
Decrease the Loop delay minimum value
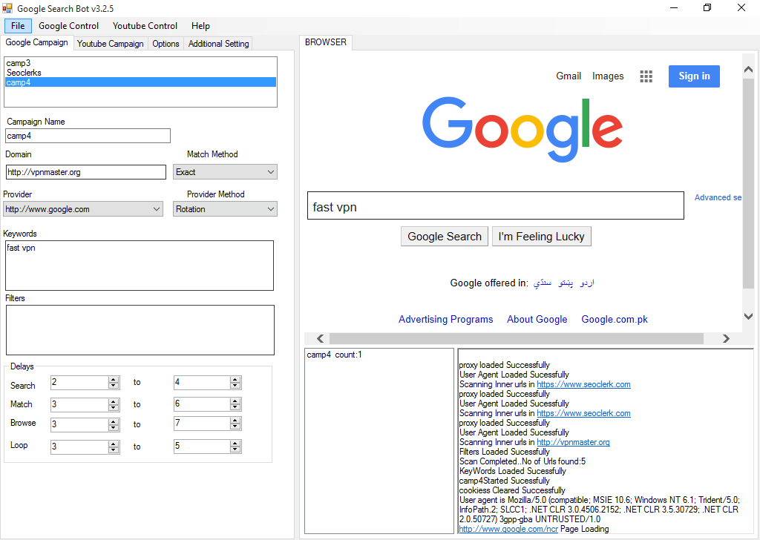(114, 450)
